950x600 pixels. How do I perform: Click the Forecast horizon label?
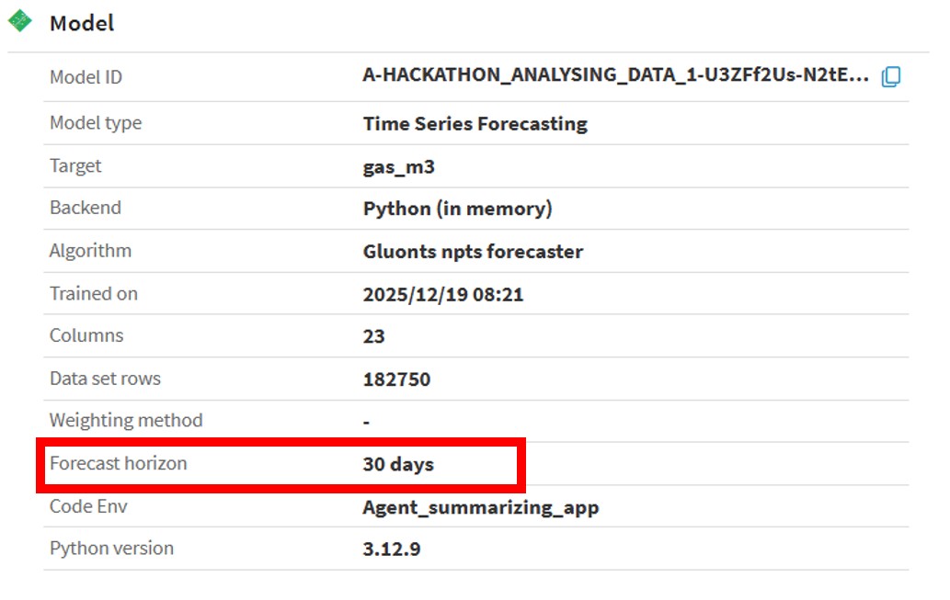click(118, 463)
